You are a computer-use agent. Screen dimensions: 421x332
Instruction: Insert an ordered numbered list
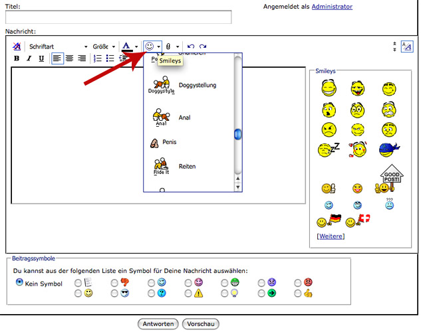pos(98,58)
